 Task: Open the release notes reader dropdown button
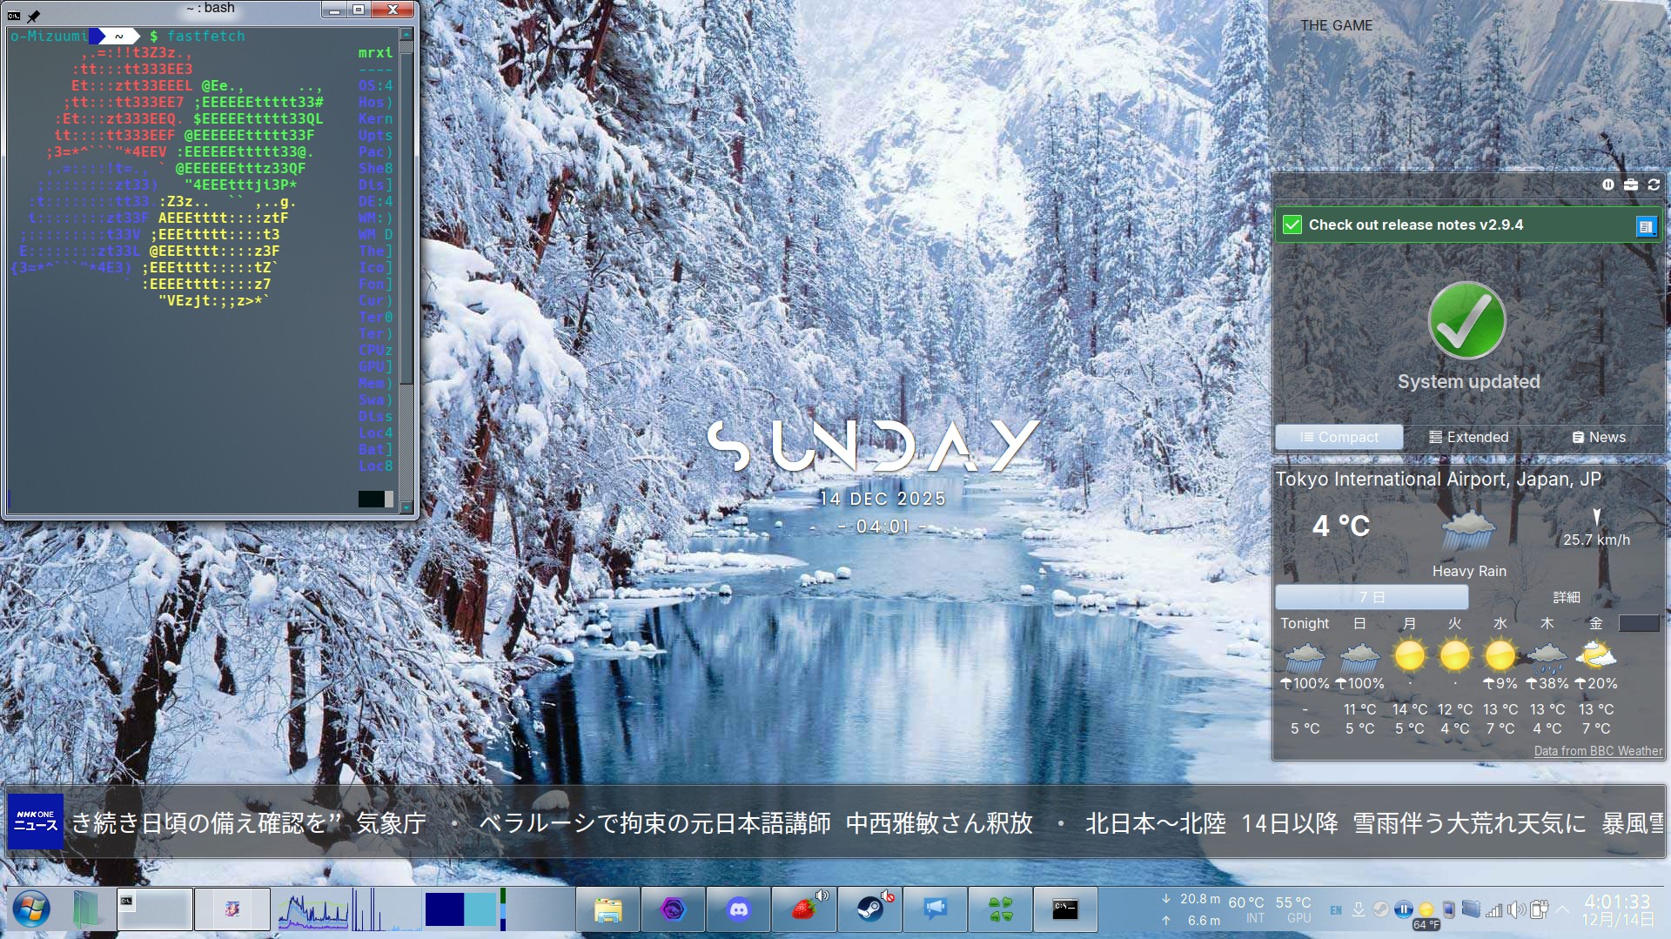pyautogui.click(x=1646, y=226)
